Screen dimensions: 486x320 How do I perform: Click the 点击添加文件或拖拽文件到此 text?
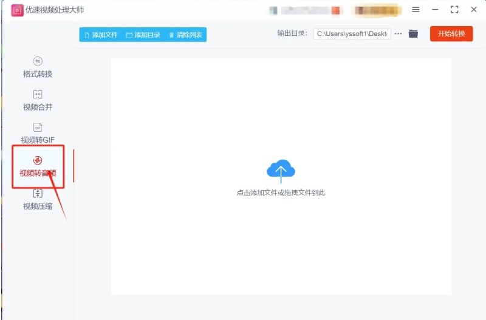(281, 192)
